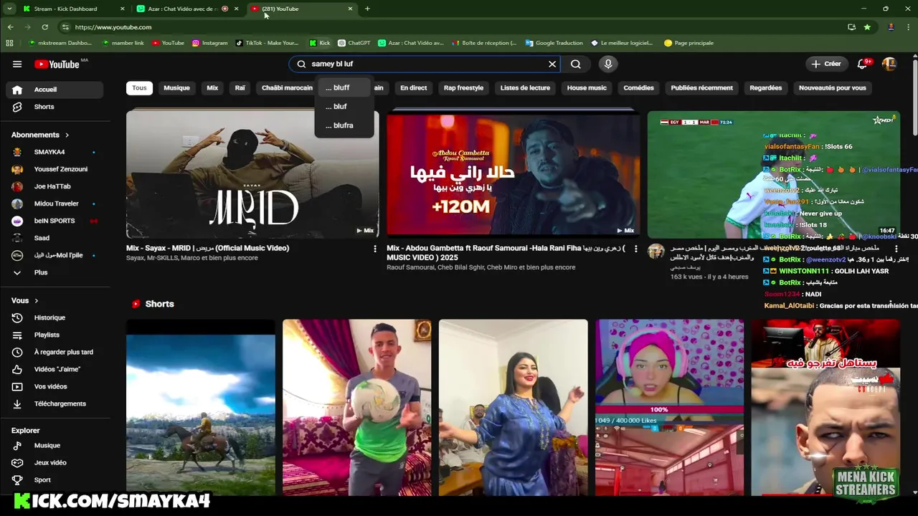Screen dimensions: 918x516
Task: Open options menu for Abdou Gambetta mix
Action: (x=635, y=249)
